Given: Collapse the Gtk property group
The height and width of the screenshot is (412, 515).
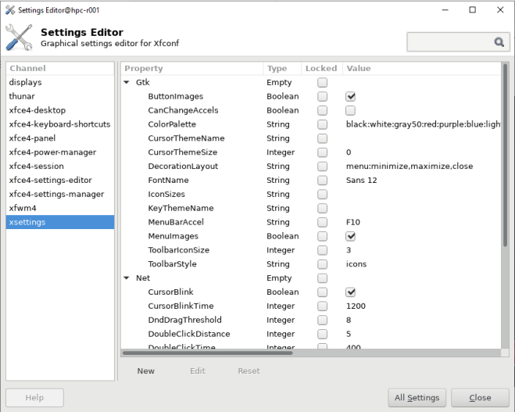Looking at the screenshot, I should click(x=127, y=83).
